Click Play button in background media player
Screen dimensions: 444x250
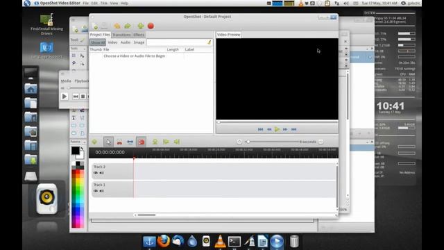65,97
